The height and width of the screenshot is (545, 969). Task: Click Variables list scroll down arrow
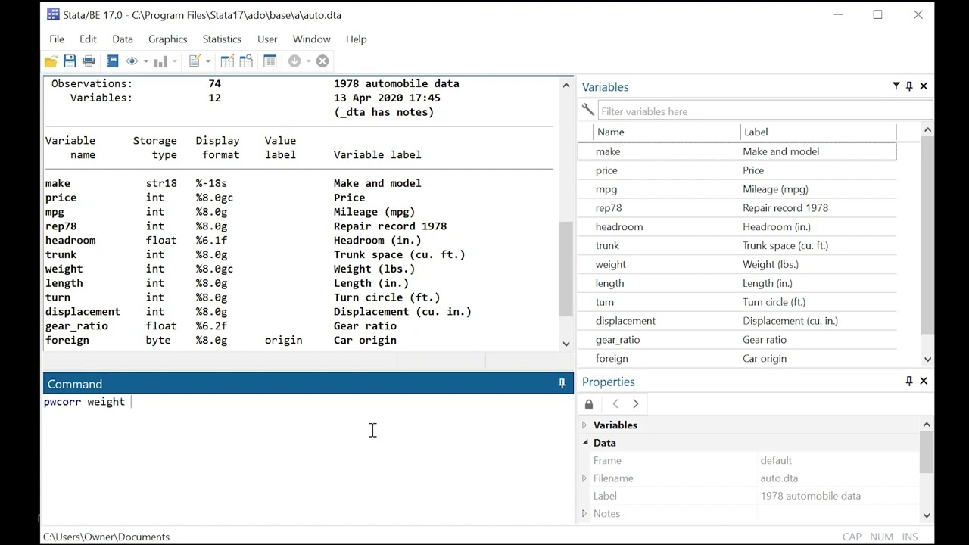[x=927, y=360]
